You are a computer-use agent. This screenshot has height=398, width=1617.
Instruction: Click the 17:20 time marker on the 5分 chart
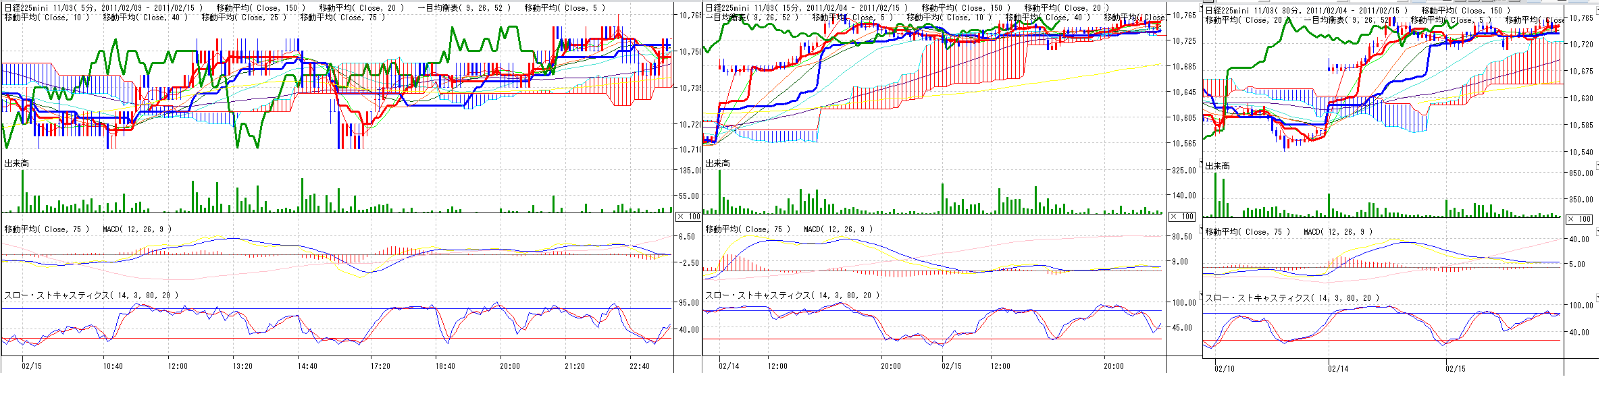[x=380, y=366]
